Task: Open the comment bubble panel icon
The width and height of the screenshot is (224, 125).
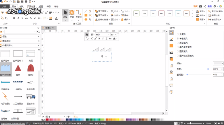Action: (171, 85)
